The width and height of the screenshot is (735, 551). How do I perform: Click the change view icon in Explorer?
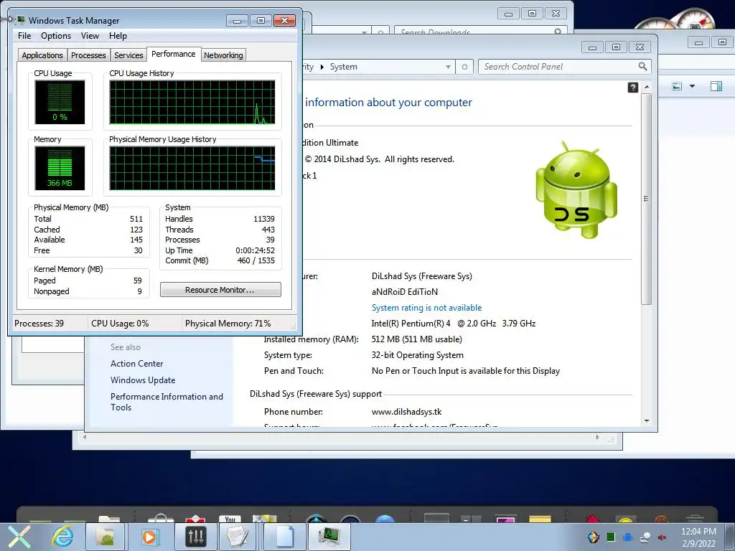tap(676, 86)
